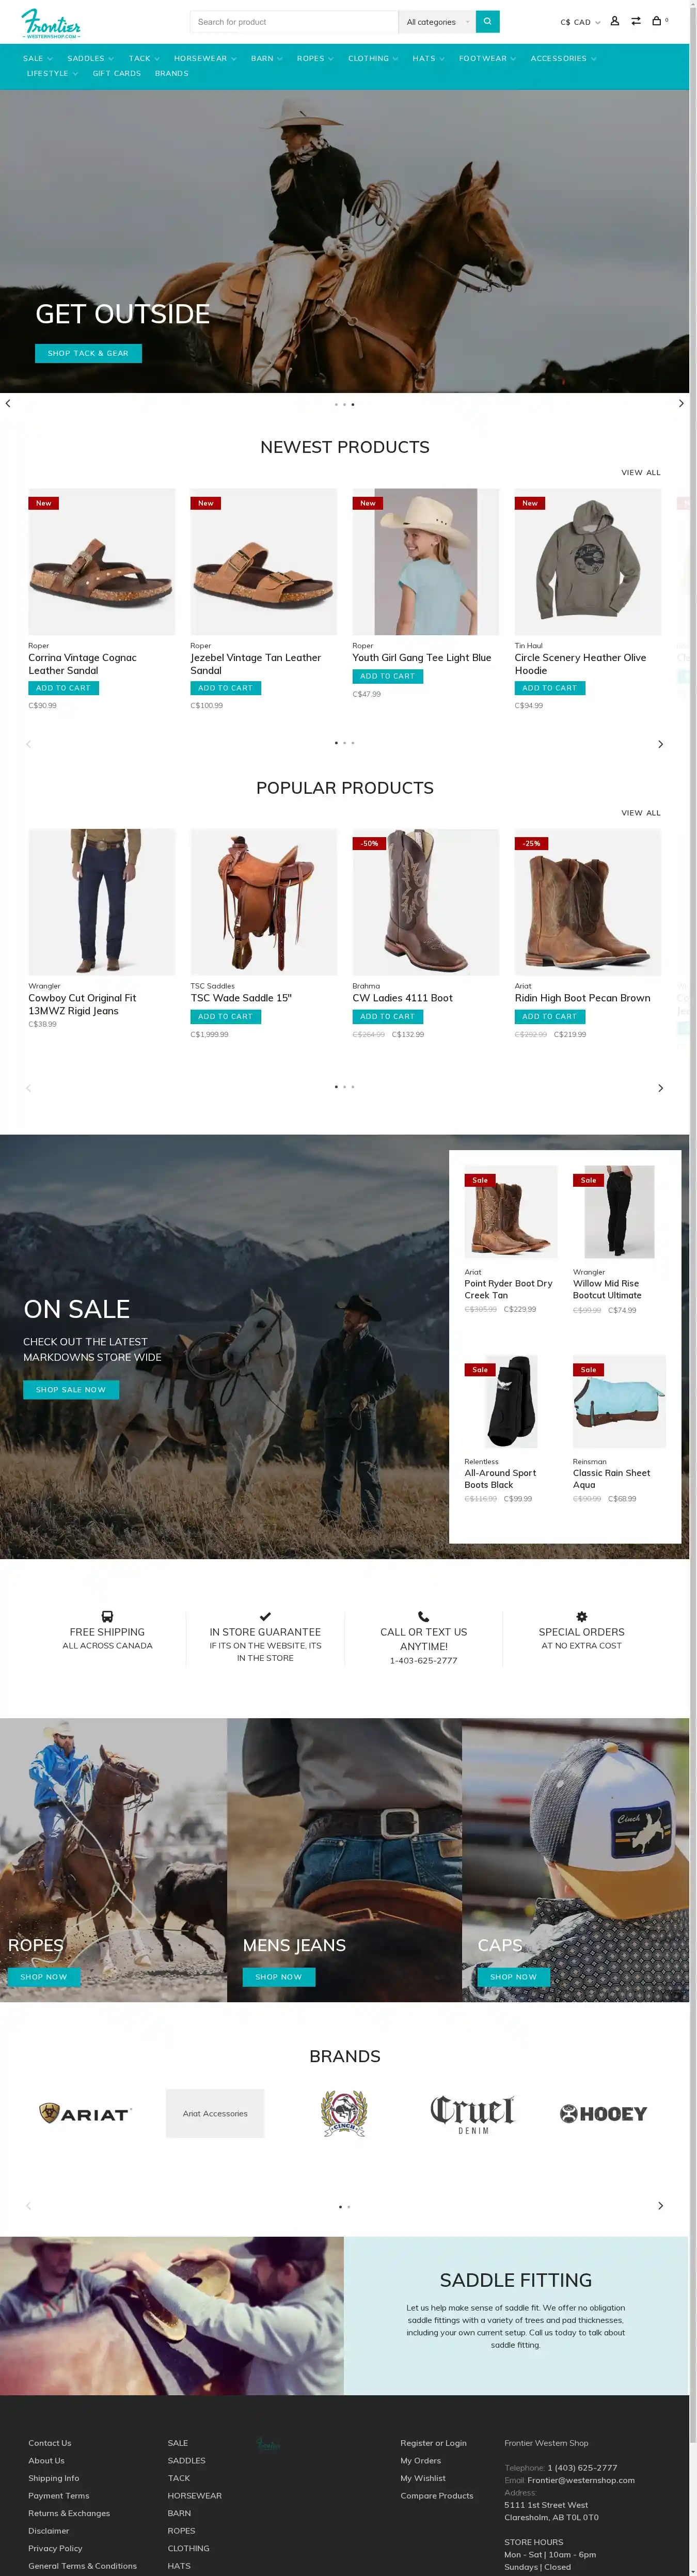This screenshot has height=2576, width=697.
Task: Open the shopping cart bag icon
Action: (657, 21)
